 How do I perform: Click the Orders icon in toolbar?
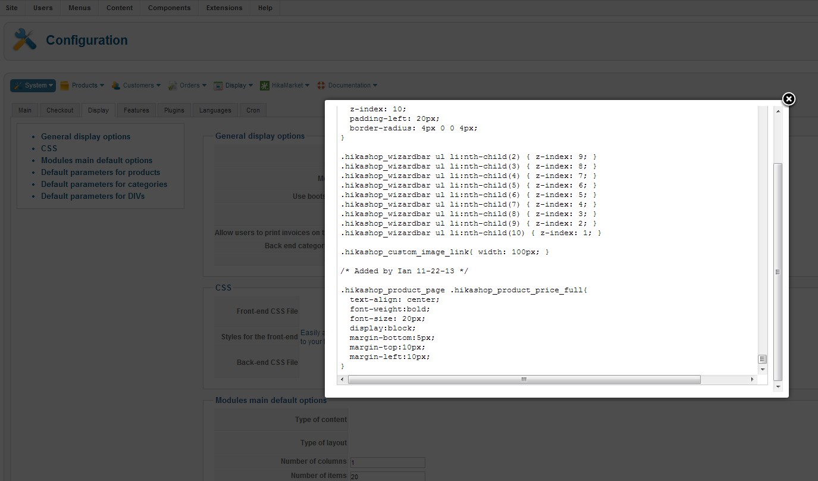click(x=173, y=86)
